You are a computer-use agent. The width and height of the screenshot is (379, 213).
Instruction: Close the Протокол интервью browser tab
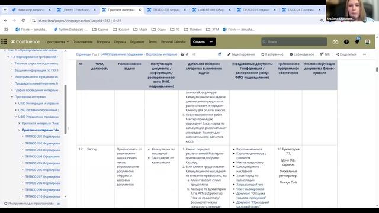point(140,10)
